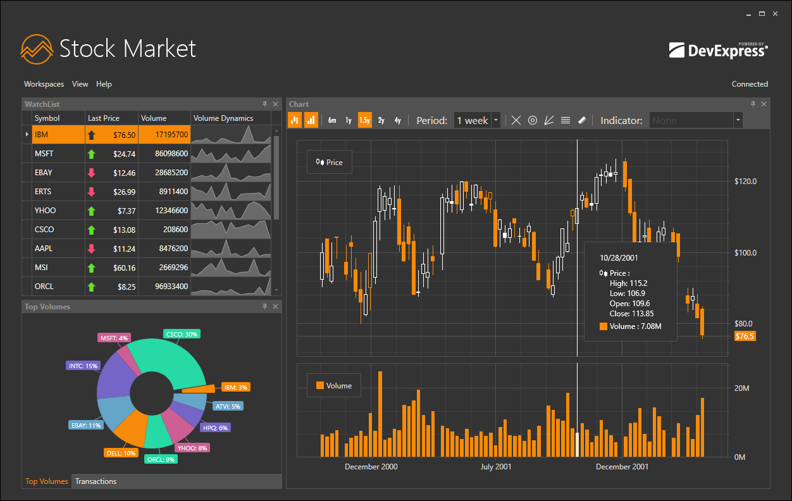Click the ERTS volume sparkline
The image size is (792, 501).
coord(231,192)
